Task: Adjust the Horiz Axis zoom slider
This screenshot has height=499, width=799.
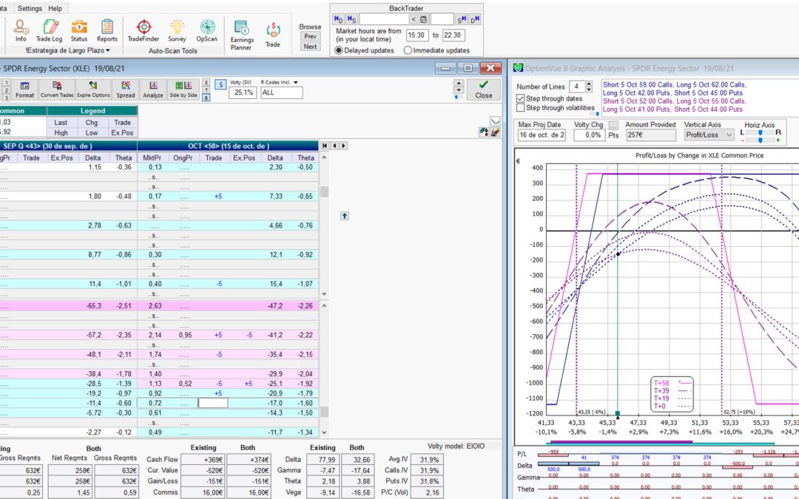Action: [x=761, y=140]
